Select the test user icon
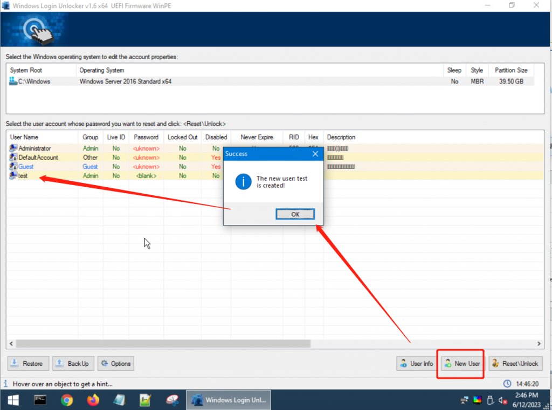The width and height of the screenshot is (552, 410). (13, 175)
